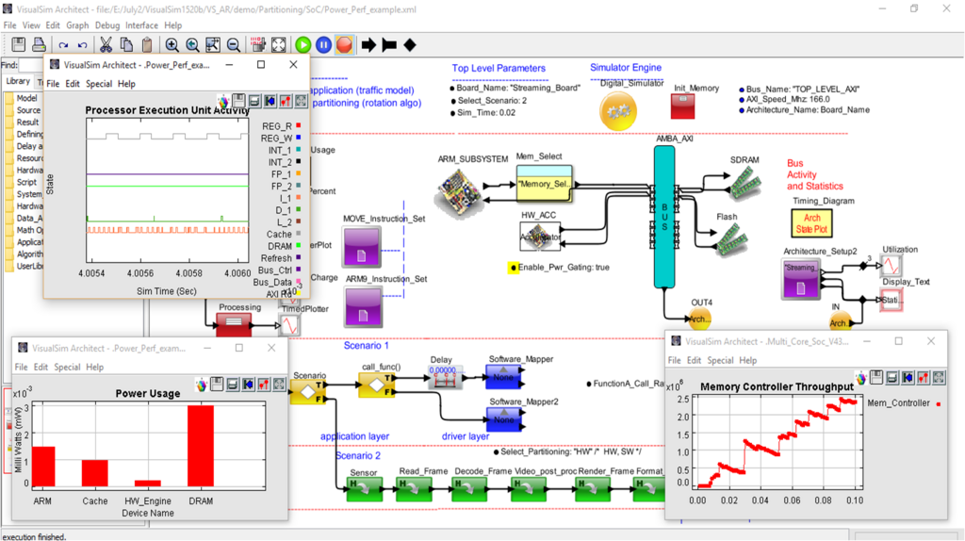Select the Init_Memory red block

(682, 107)
